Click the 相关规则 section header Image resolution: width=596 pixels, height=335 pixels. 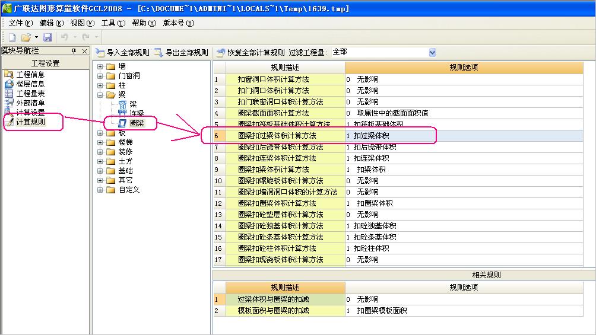coord(486,275)
